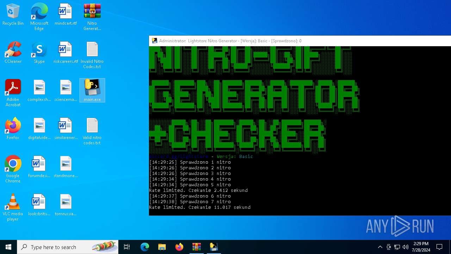Open File Explorer from the taskbar
This screenshot has height=254, width=451.
[162, 247]
